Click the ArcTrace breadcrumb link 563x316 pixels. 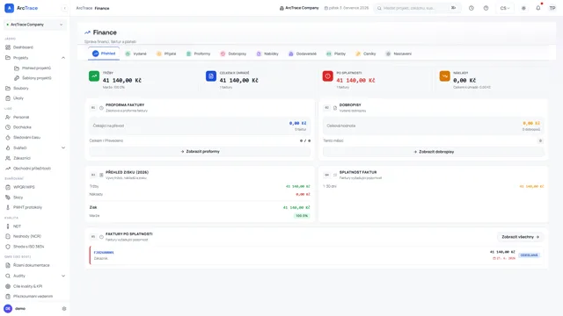pyautogui.click(x=84, y=8)
